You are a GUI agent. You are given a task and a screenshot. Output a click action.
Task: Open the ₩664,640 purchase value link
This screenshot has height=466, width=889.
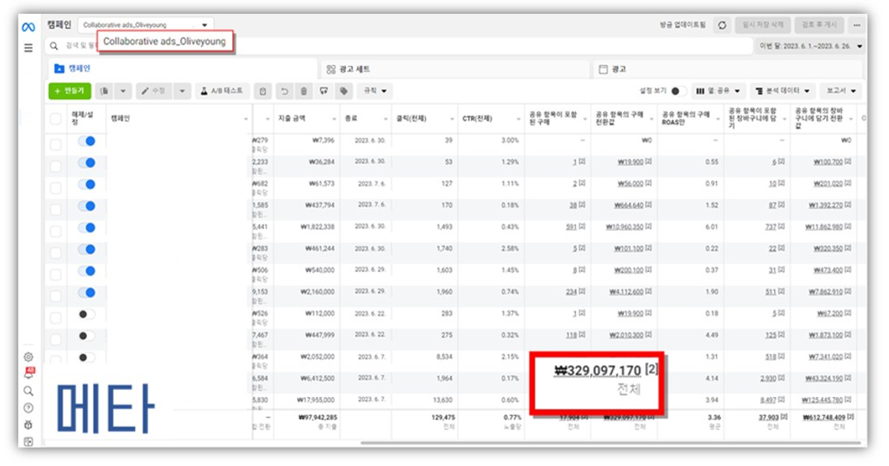(x=629, y=205)
